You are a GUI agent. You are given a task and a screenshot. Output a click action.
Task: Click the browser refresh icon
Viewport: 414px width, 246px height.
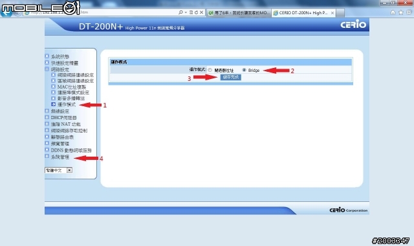tap(196, 12)
